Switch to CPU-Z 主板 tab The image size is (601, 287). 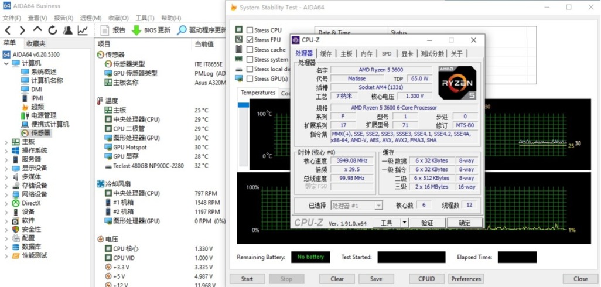[x=347, y=54]
